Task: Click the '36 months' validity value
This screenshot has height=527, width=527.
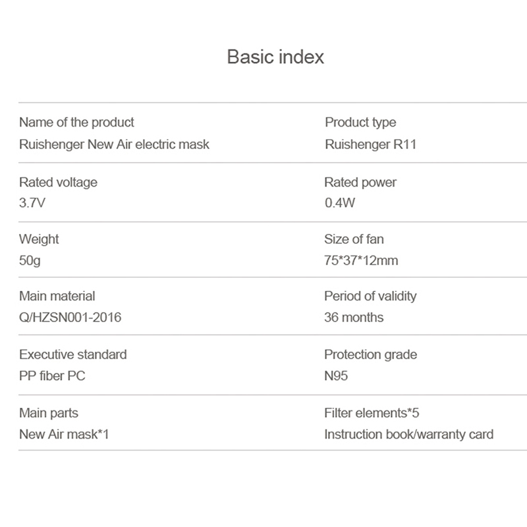Action: click(x=353, y=318)
